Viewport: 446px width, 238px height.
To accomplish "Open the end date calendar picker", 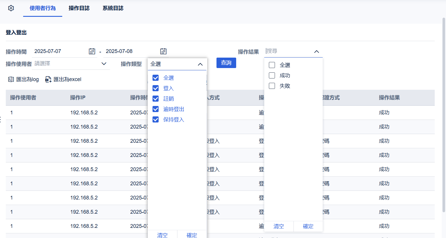I will [x=163, y=51].
